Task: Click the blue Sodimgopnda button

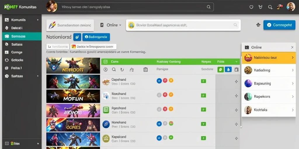Action: pyautogui.click(x=96, y=37)
